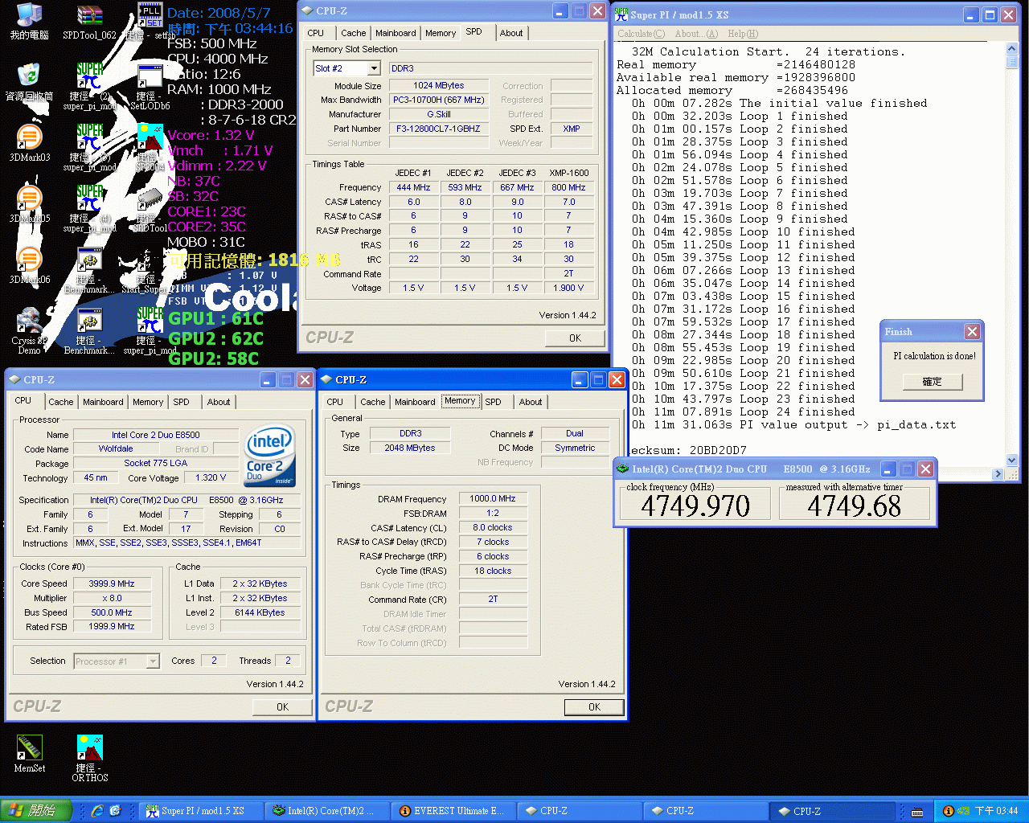Click the Intel Core 2 Duo logo
Viewport: 1029px width, 823px height.
(269, 455)
